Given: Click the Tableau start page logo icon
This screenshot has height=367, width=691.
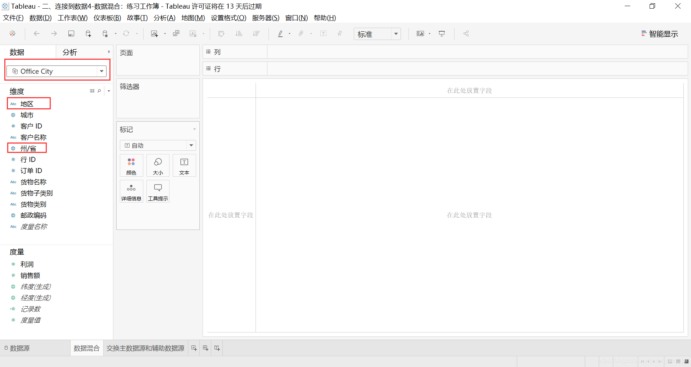Looking at the screenshot, I should tap(13, 33).
